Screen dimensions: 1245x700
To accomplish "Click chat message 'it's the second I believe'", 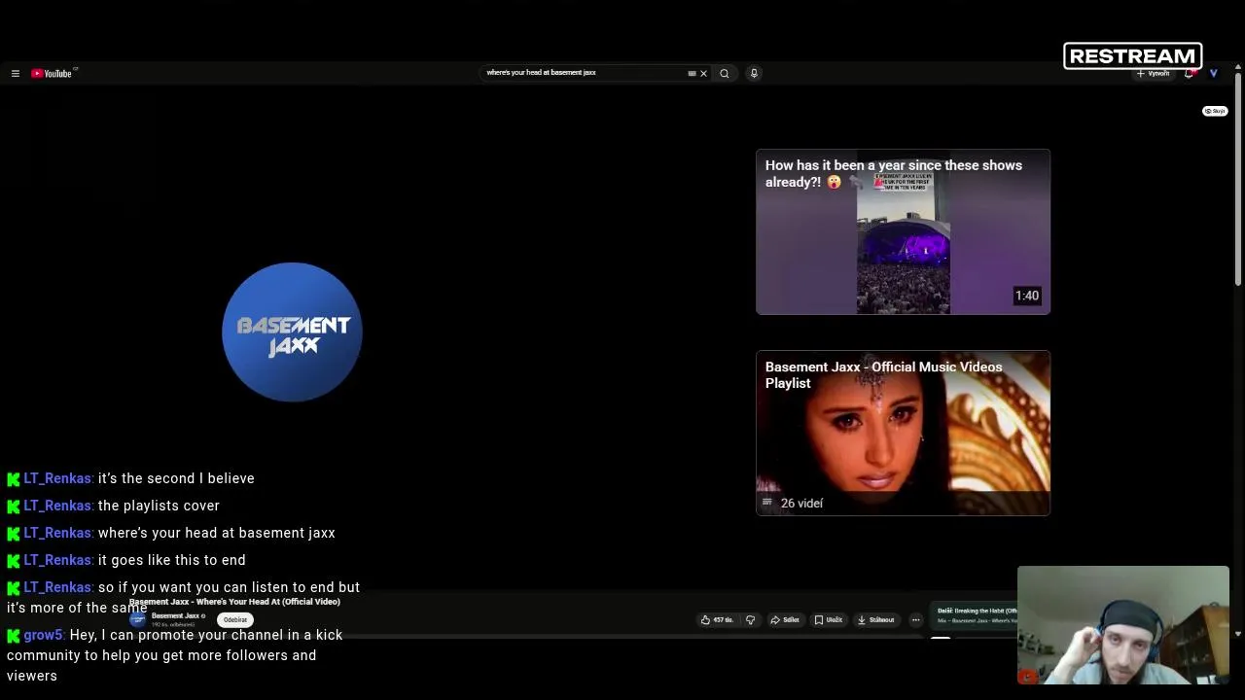I will click(176, 478).
